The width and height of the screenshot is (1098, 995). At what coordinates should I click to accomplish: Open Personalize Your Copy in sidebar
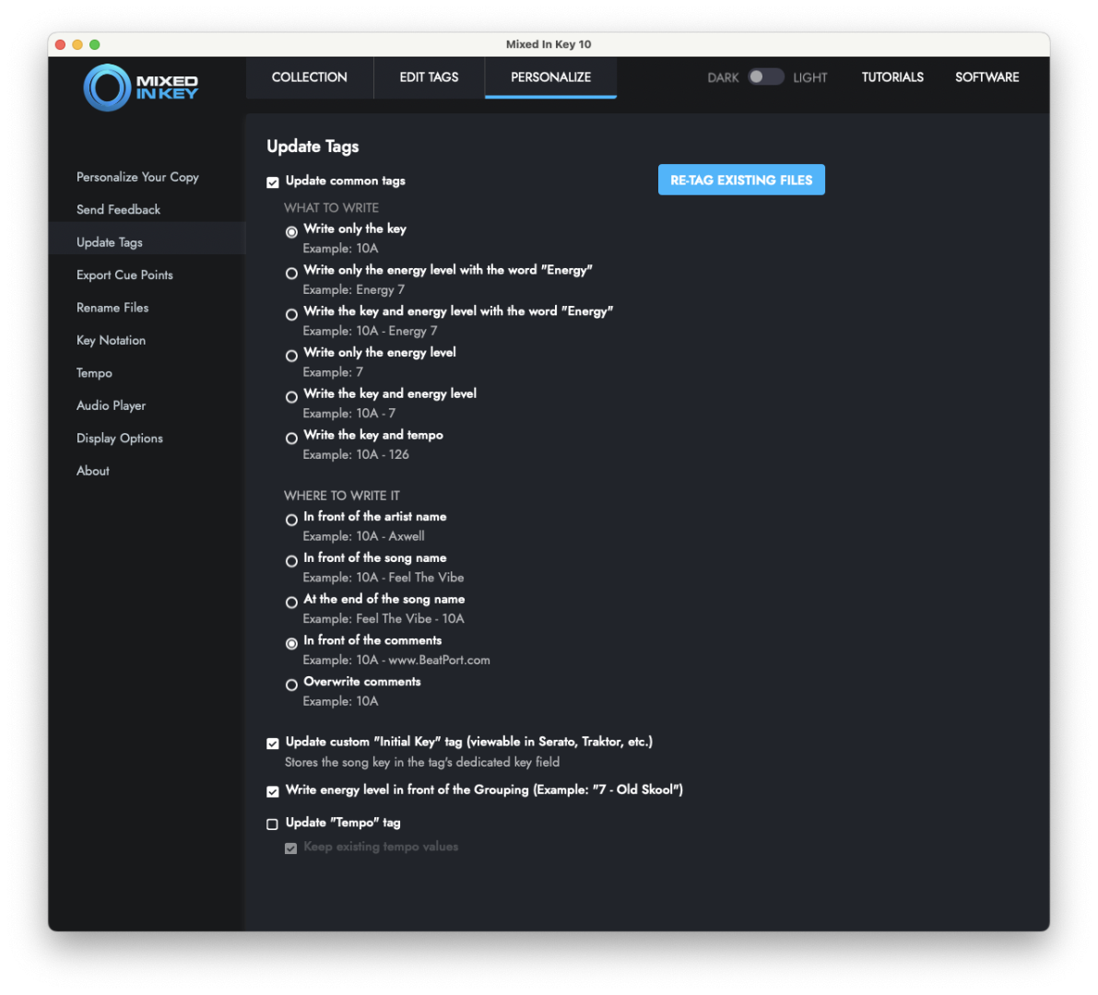pyautogui.click(x=137, y=177)
